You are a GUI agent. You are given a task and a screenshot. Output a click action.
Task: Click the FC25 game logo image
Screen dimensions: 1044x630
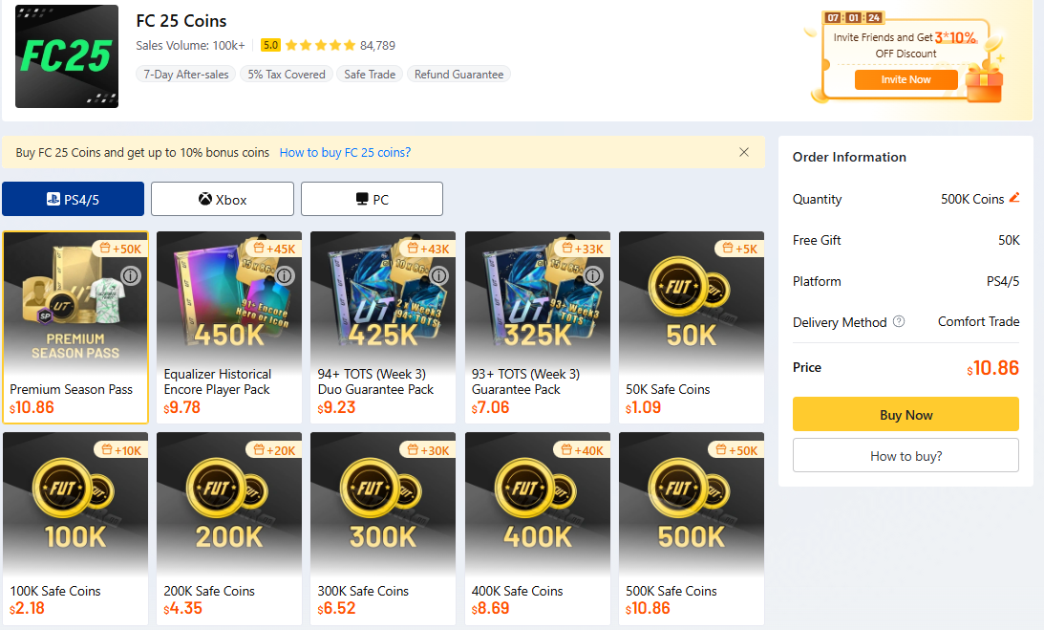coord(67,56)
